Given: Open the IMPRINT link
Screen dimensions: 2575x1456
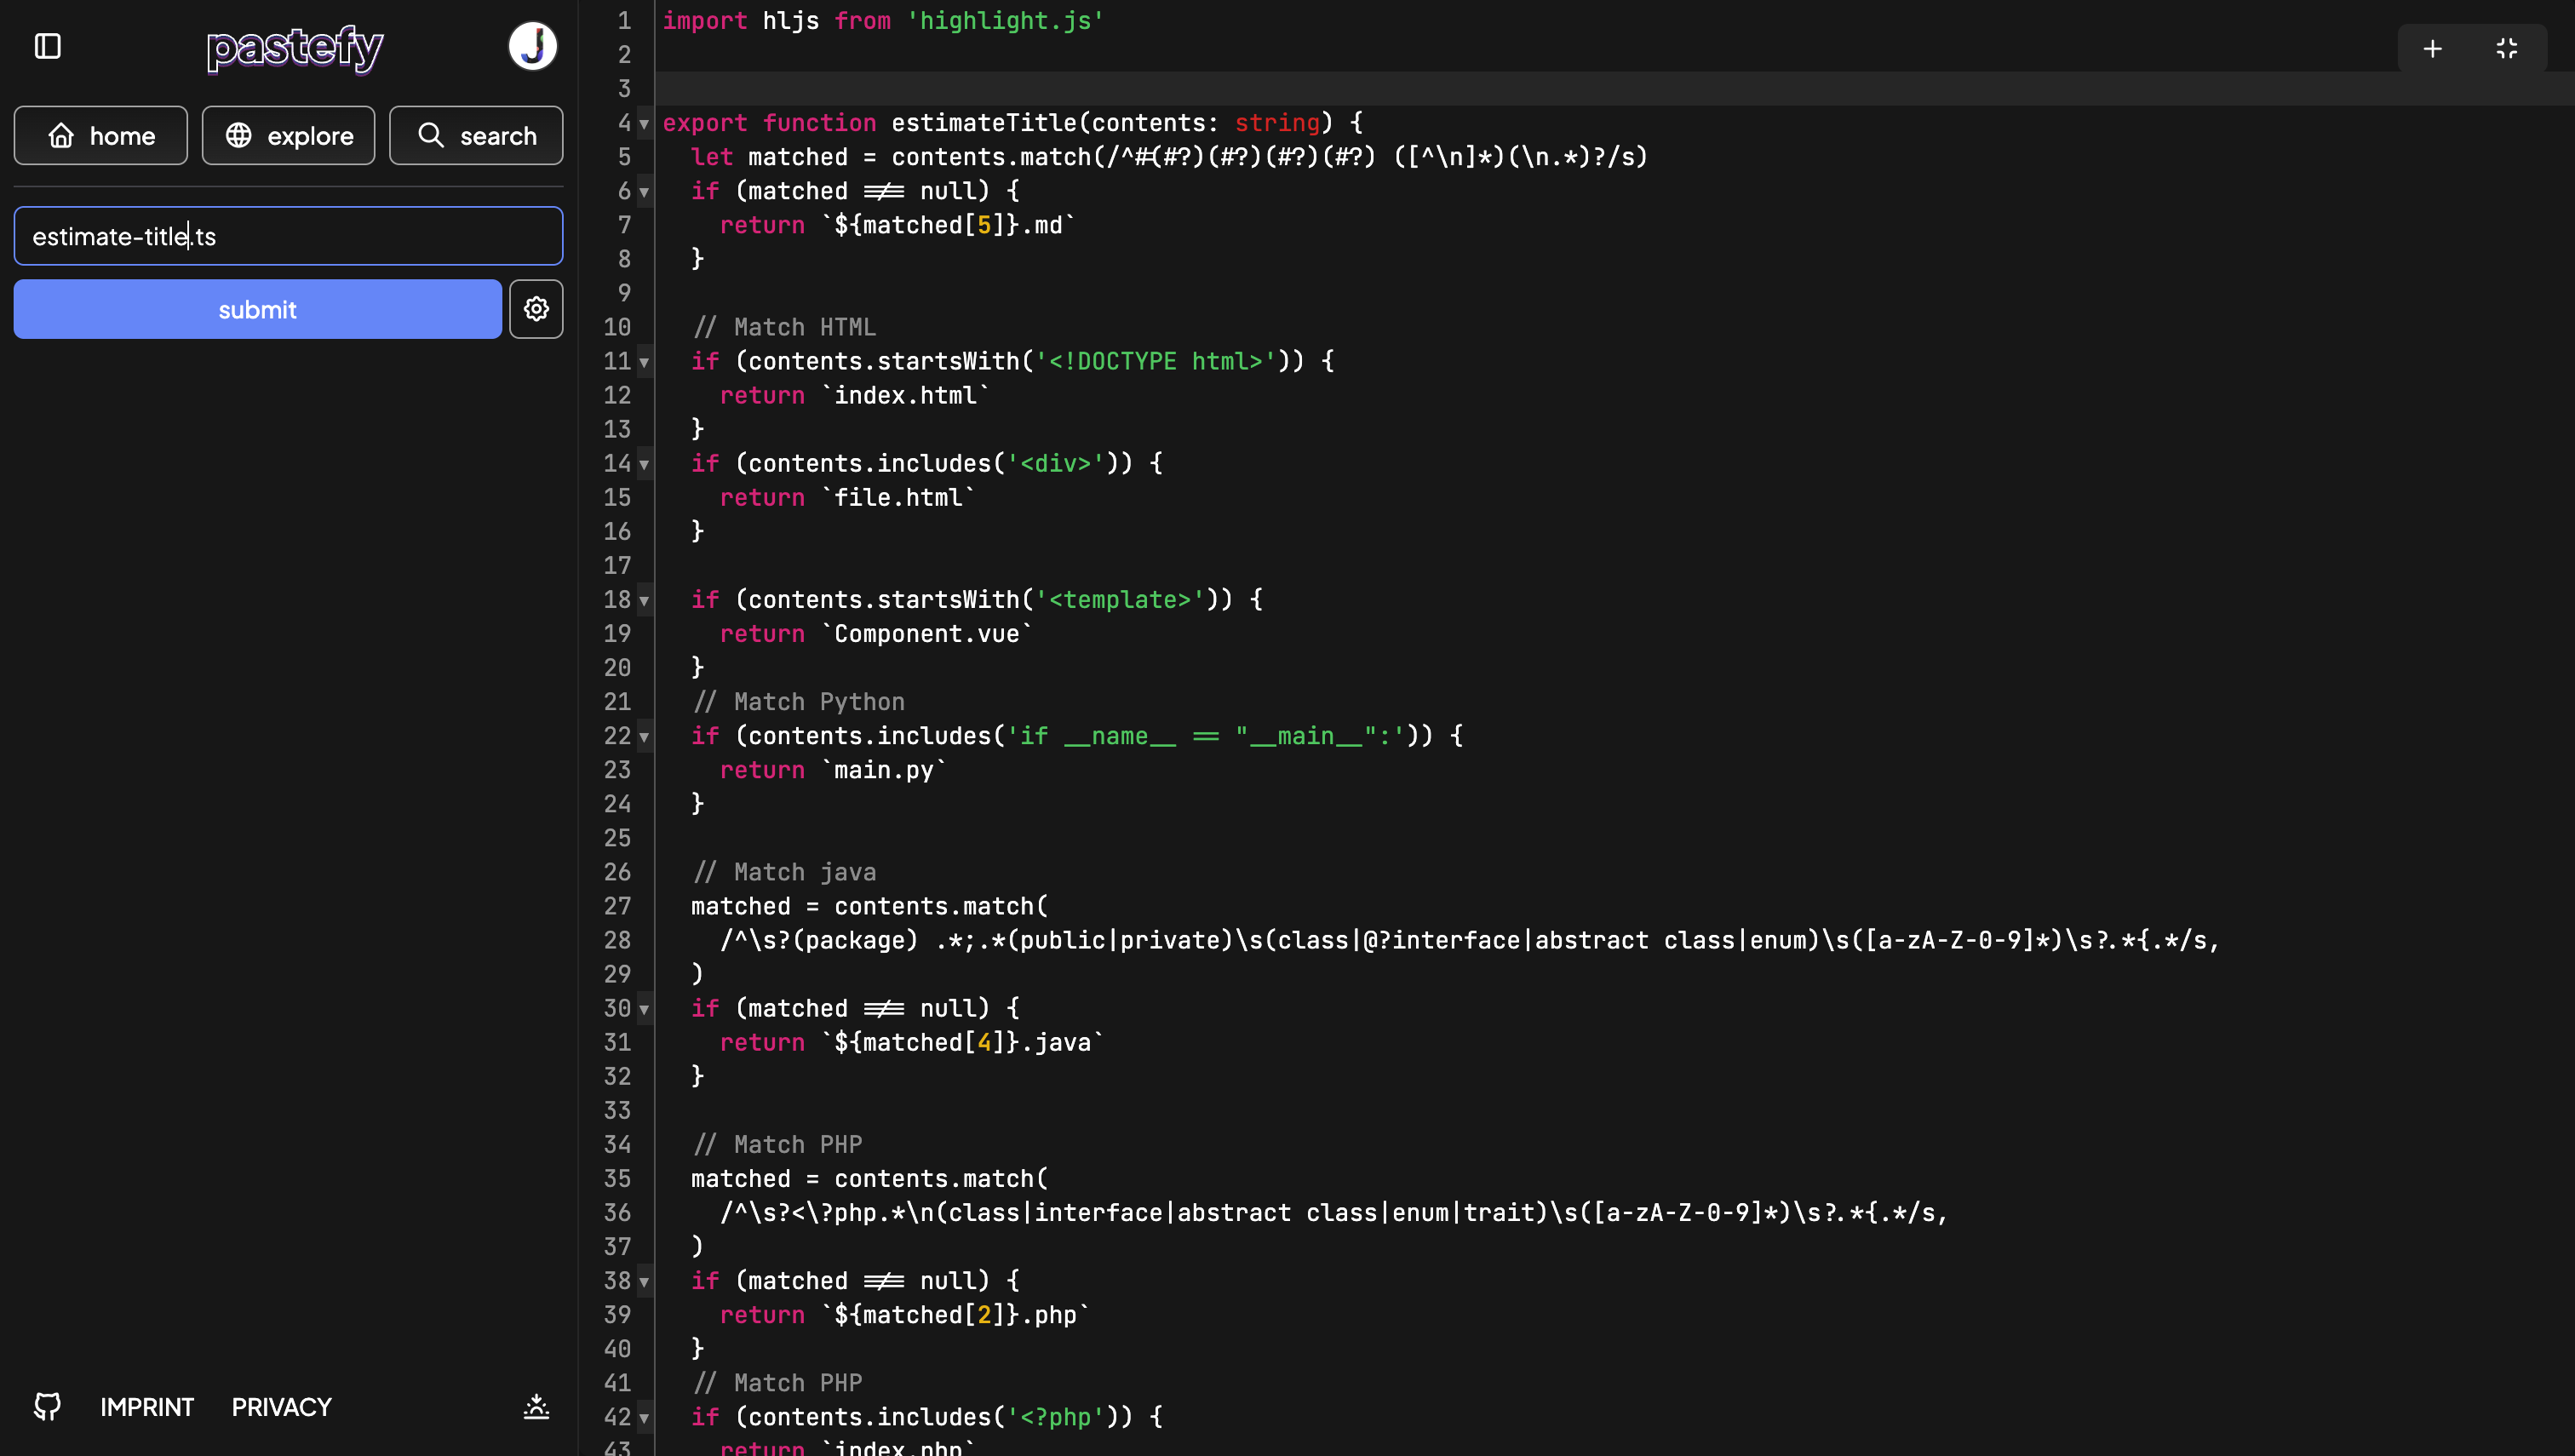Looking at the screenshot, I should pyautogui.click(x=147, y=1406).
